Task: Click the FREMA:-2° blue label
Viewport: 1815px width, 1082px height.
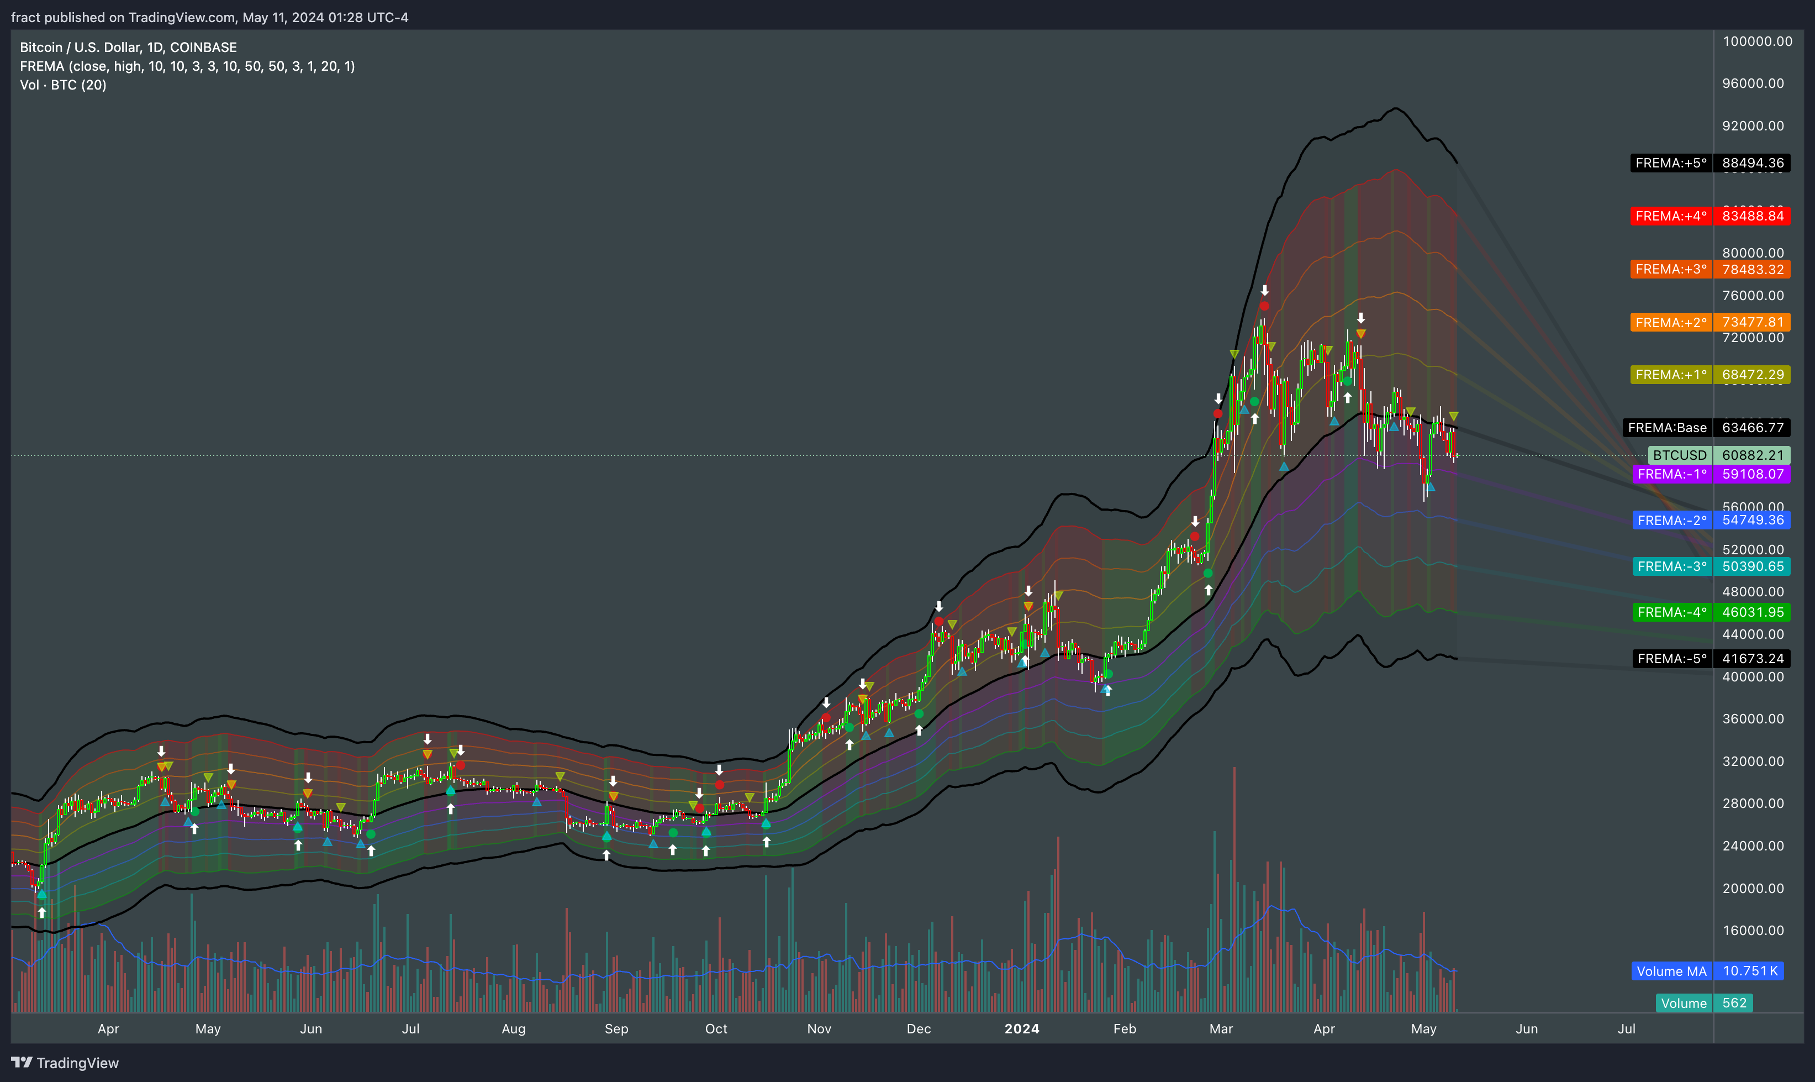Action: [1712, 520]
